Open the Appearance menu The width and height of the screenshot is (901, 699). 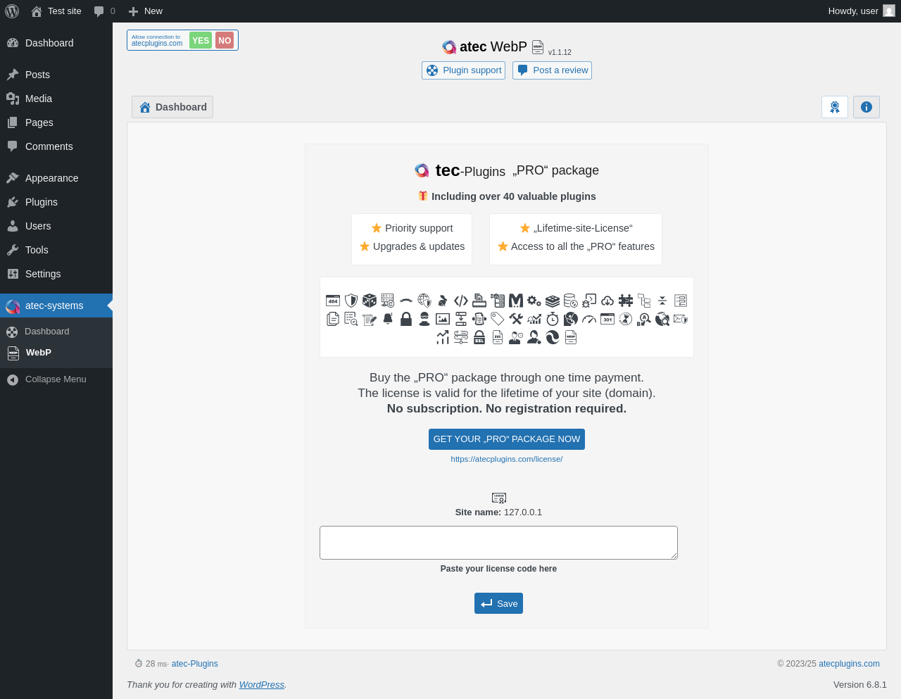[x=56, y=178]
